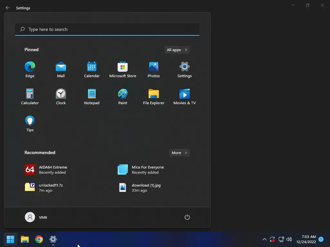Launch the Calculator app
Screen dimensions: 330x247
[30, 97]
